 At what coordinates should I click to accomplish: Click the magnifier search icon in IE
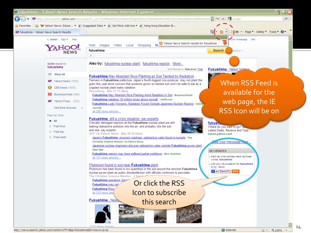(x=286, y=19)
